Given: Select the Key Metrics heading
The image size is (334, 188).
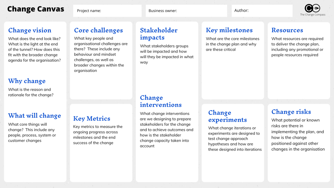Looking at the screenshot, I should click(x=92, y=118).
